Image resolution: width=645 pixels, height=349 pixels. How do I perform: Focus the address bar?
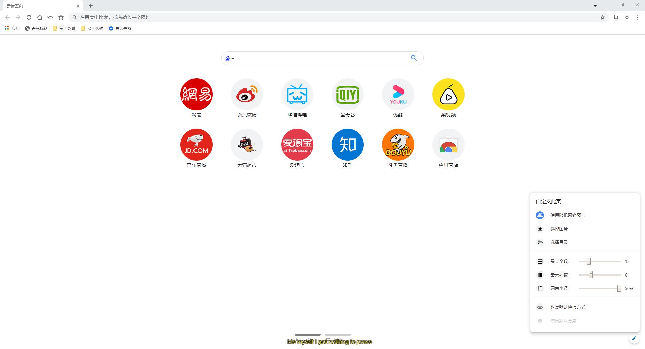(x=339, y=17)
